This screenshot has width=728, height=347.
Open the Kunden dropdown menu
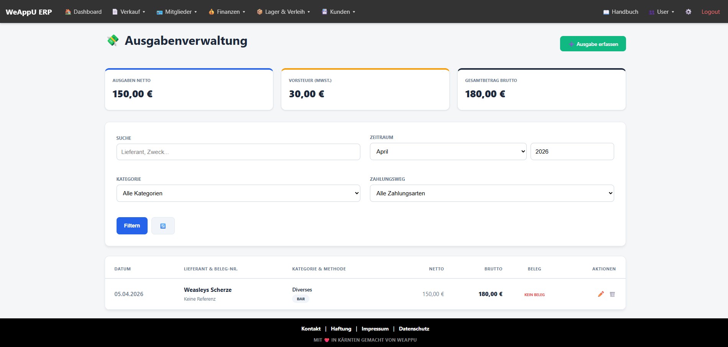pyautogui.click(x=339, y=12)
